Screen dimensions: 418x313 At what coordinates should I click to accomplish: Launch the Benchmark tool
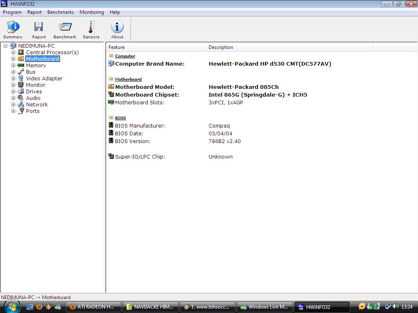(x=65, y=29)
